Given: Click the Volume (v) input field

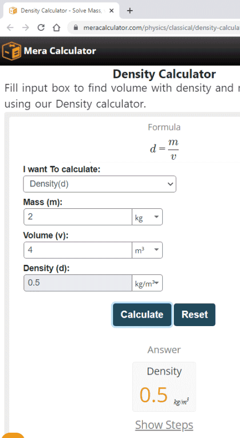Looking at the screenshot, I should coord(78,250).
